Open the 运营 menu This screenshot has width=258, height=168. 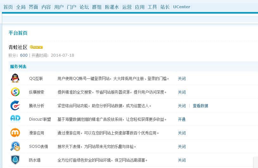pos(127,7)
